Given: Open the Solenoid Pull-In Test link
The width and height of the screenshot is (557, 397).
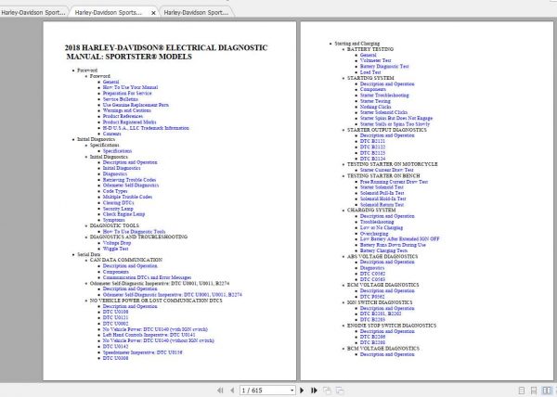Looking at the screenshot, I should pos(382,193).
